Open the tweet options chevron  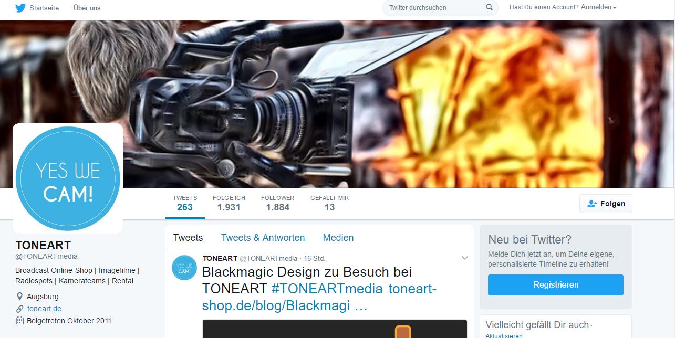(464, 258)
